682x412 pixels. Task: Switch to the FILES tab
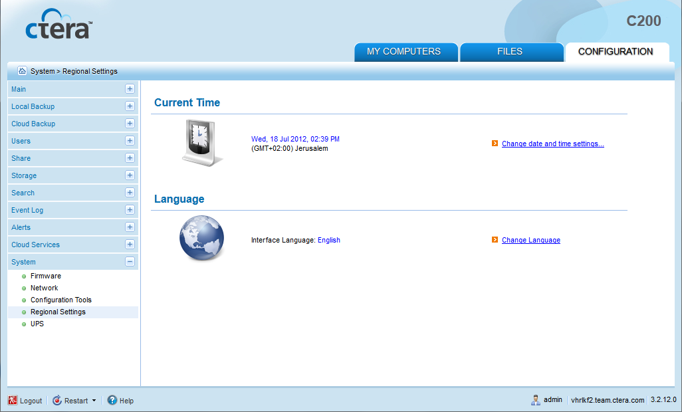[512, 52]
